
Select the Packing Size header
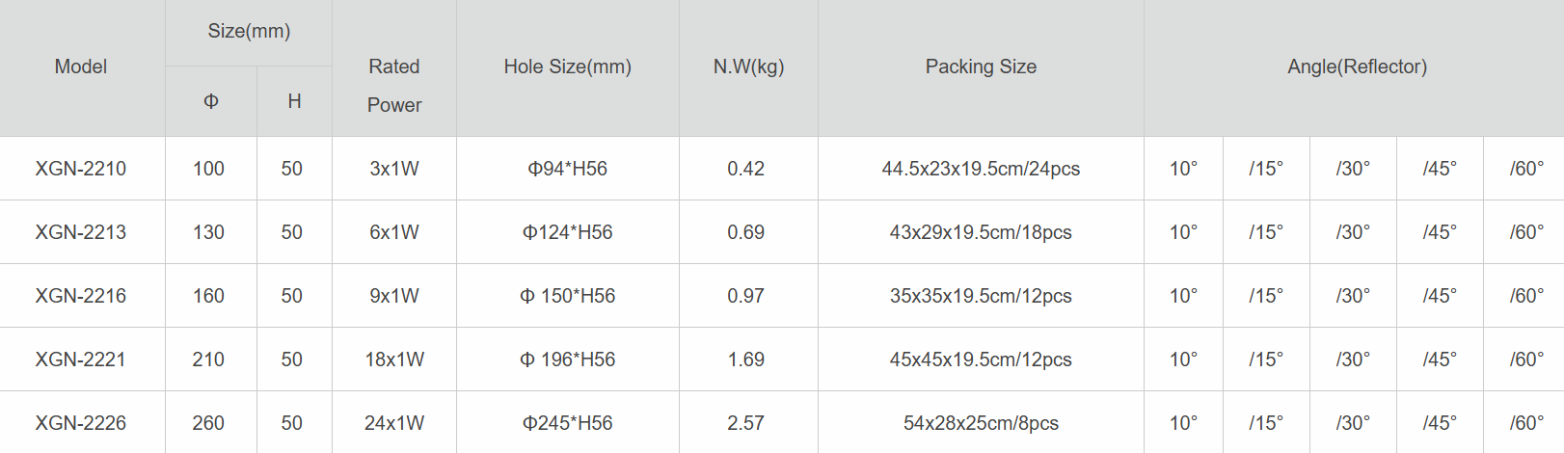[x=981, y=67]
